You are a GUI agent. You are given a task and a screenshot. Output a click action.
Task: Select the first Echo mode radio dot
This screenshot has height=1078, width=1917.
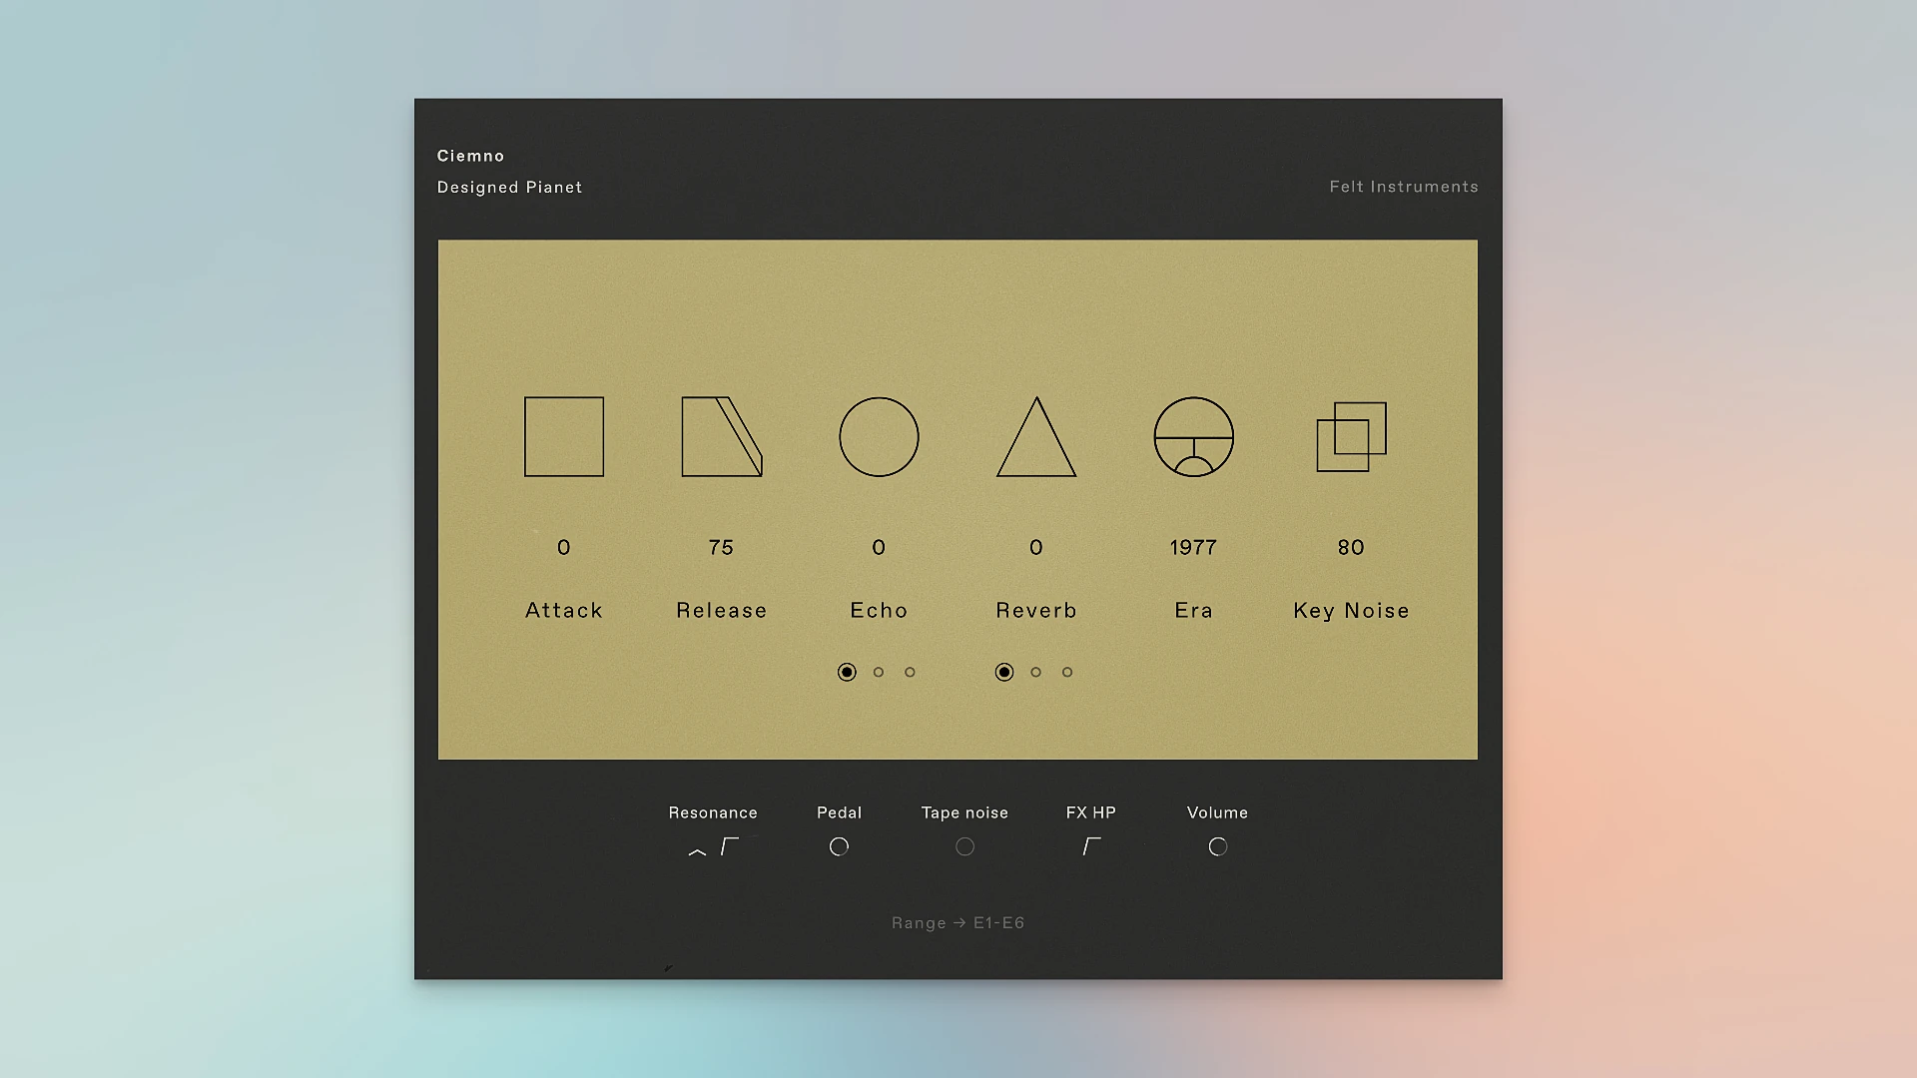point(847,672)
